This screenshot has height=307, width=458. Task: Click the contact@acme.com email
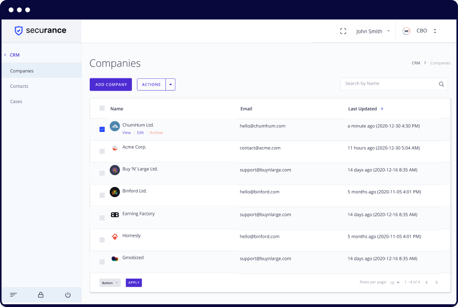tap(260, 148)
